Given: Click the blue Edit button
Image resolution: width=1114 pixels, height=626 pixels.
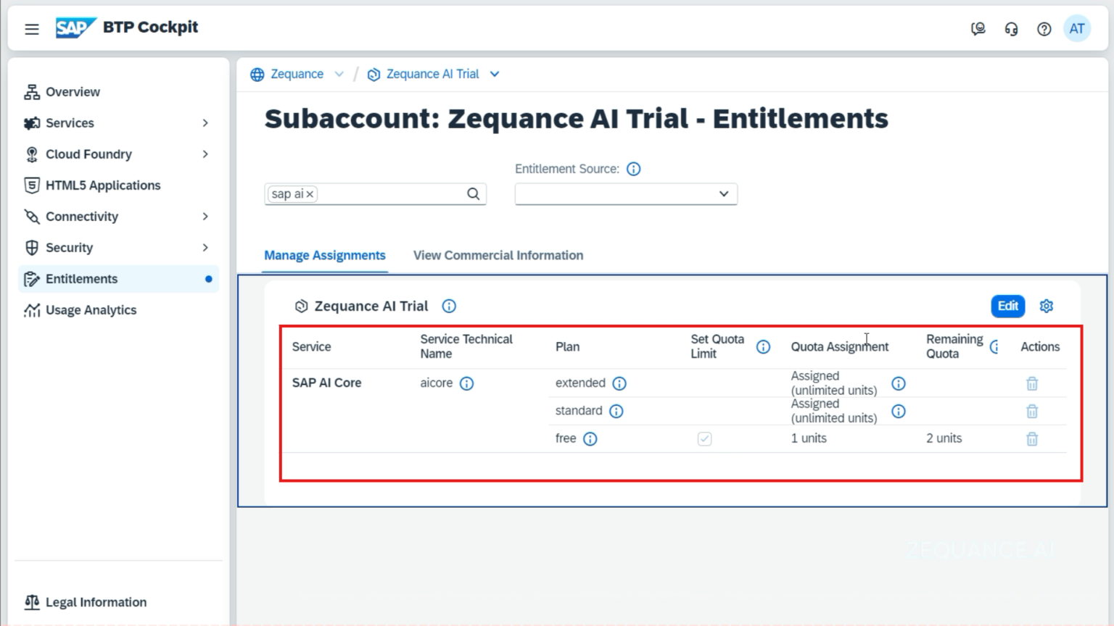Looking at the screenshot, I should (1007, 306).
